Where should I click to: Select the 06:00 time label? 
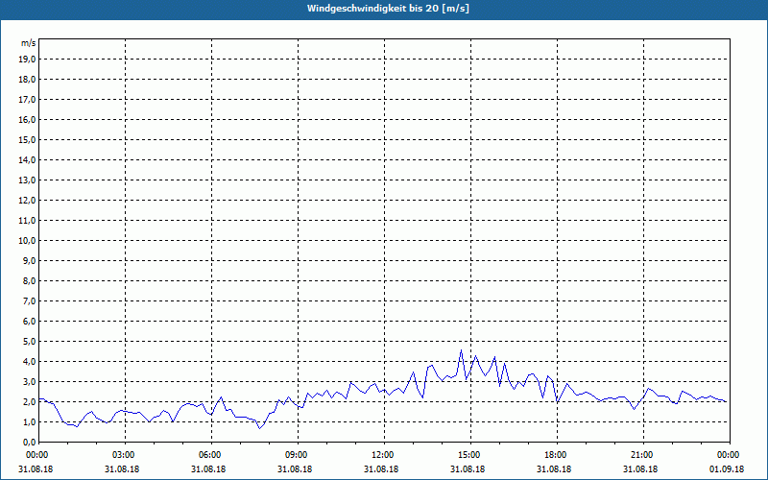coord(211,455)
